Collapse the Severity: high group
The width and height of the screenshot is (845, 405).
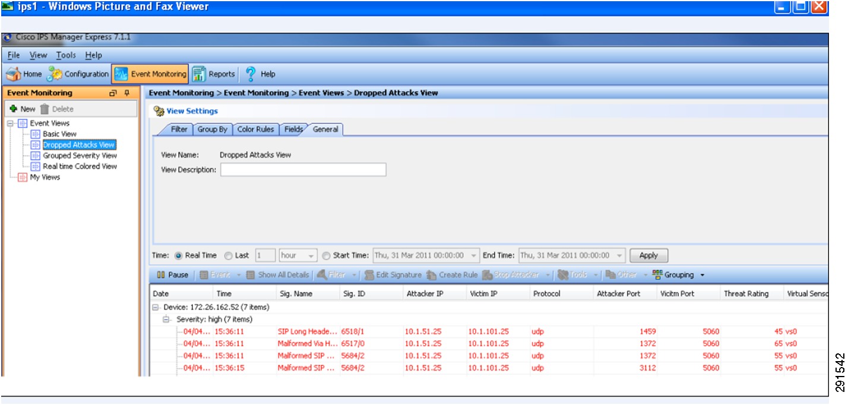click(x=166, y=320)
